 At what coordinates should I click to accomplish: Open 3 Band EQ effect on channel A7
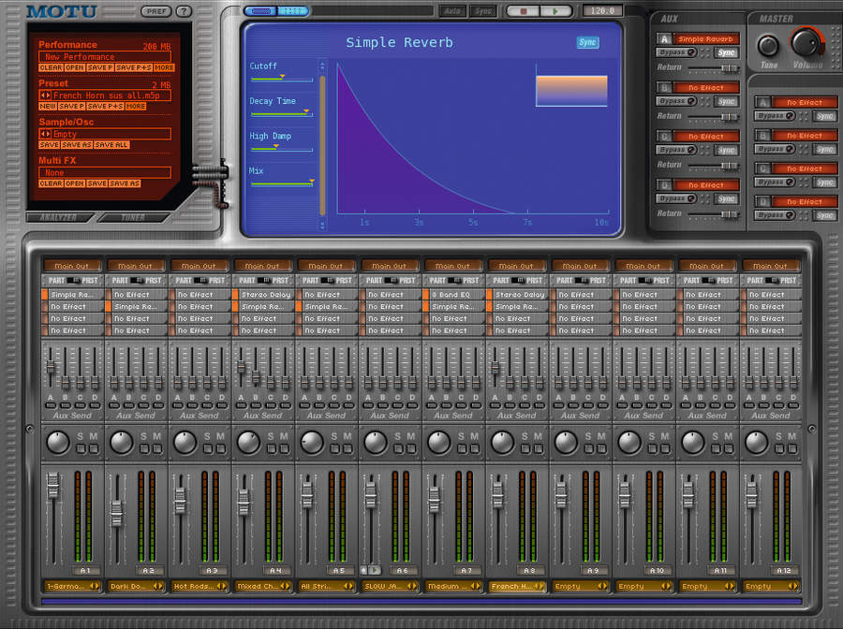point(456,294)
